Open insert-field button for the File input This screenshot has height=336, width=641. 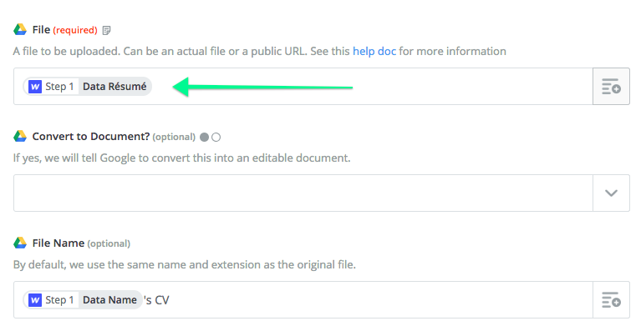[x=611, y=87]
